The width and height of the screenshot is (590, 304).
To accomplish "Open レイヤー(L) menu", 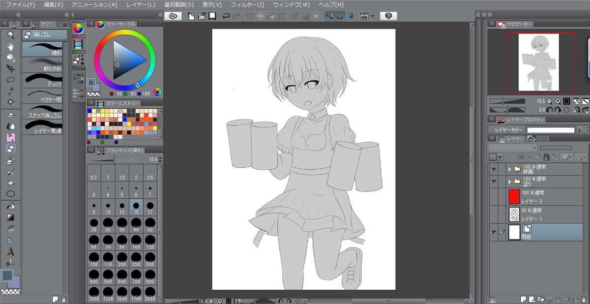I will point(140,4).
